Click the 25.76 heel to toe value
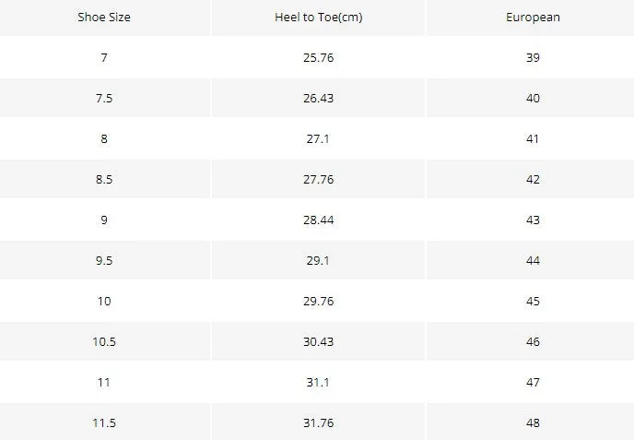 click(x=319, y=57)
